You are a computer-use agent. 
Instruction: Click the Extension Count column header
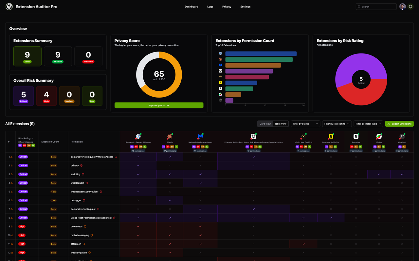pyautogui.click(x=50, y=142)
